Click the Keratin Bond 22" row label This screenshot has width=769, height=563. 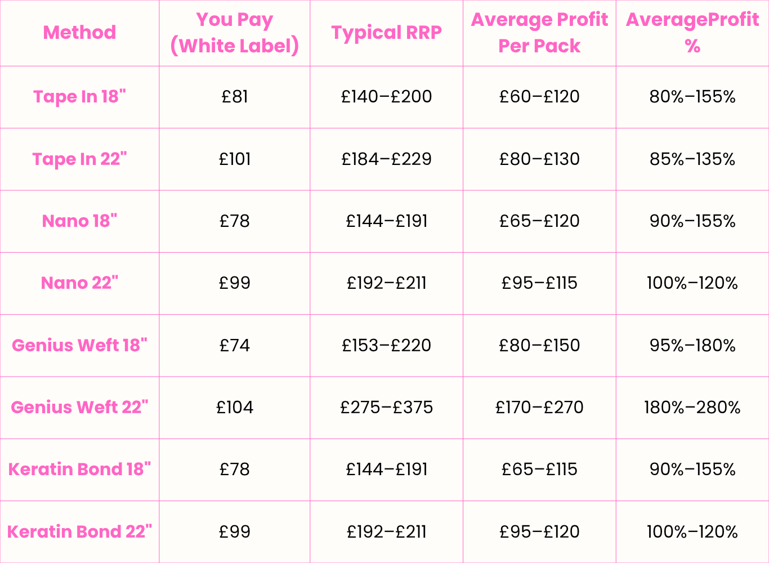79,531
